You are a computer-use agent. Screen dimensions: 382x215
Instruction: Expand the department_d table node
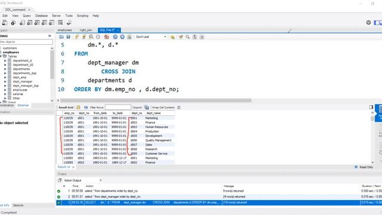[5, 61]
